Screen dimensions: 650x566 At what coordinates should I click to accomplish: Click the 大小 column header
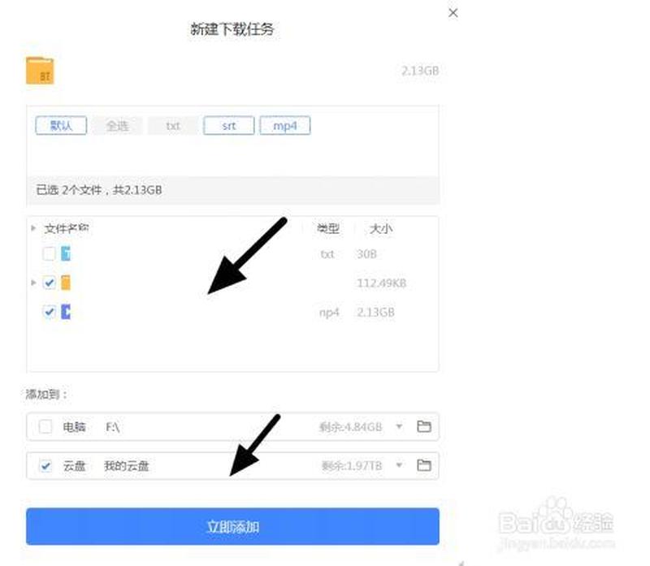pyautogui.click(x=381, y=228)
